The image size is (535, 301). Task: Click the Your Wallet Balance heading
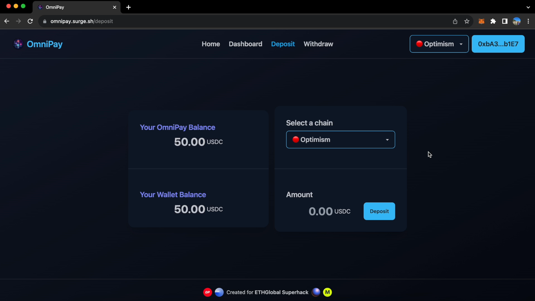[173, 195]
